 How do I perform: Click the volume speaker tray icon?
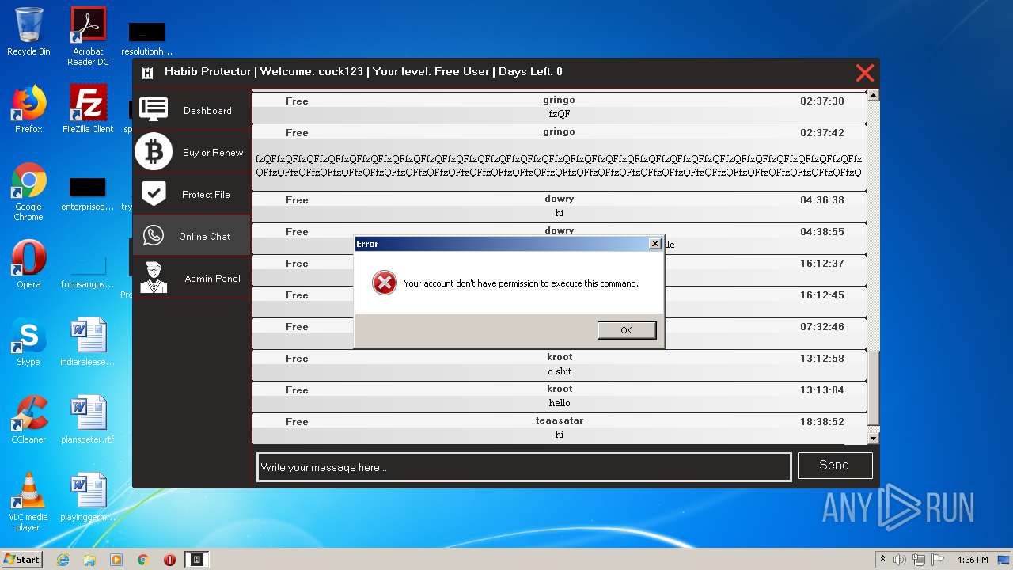tap(900, 560)
